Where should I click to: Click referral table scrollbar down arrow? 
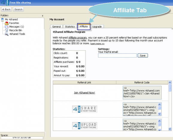(x=170, y=129)
